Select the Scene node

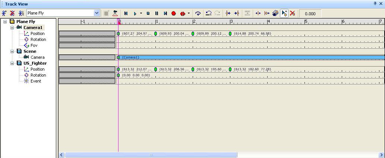tap(30, 51)
